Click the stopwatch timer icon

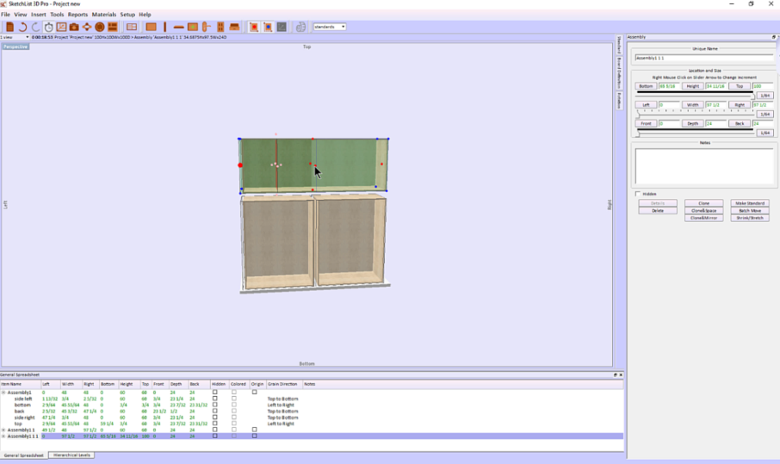point(48,27)
